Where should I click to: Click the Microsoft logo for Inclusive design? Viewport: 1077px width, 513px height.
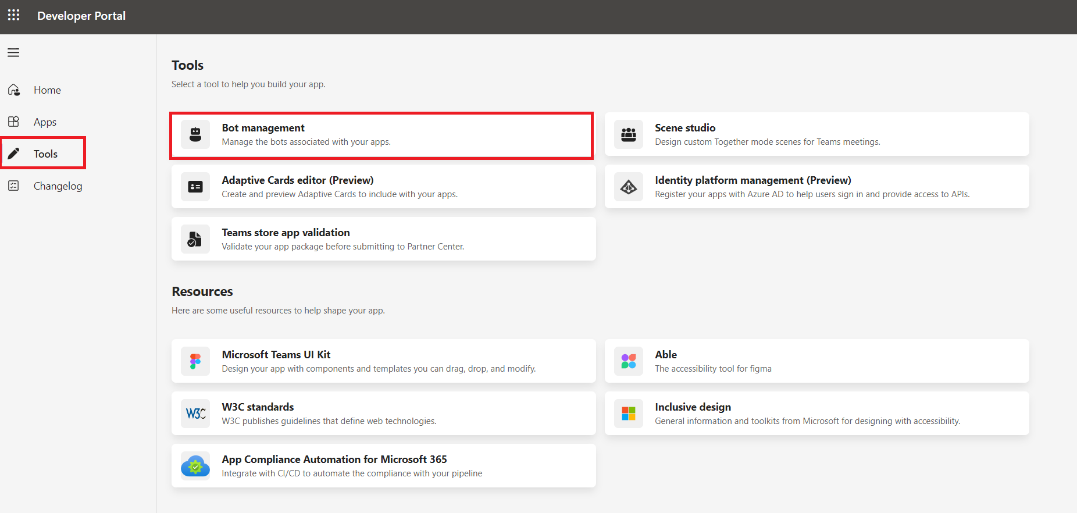629,414
